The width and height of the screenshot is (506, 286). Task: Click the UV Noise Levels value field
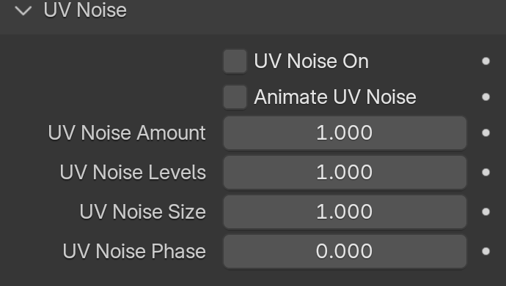pos(345,173)
